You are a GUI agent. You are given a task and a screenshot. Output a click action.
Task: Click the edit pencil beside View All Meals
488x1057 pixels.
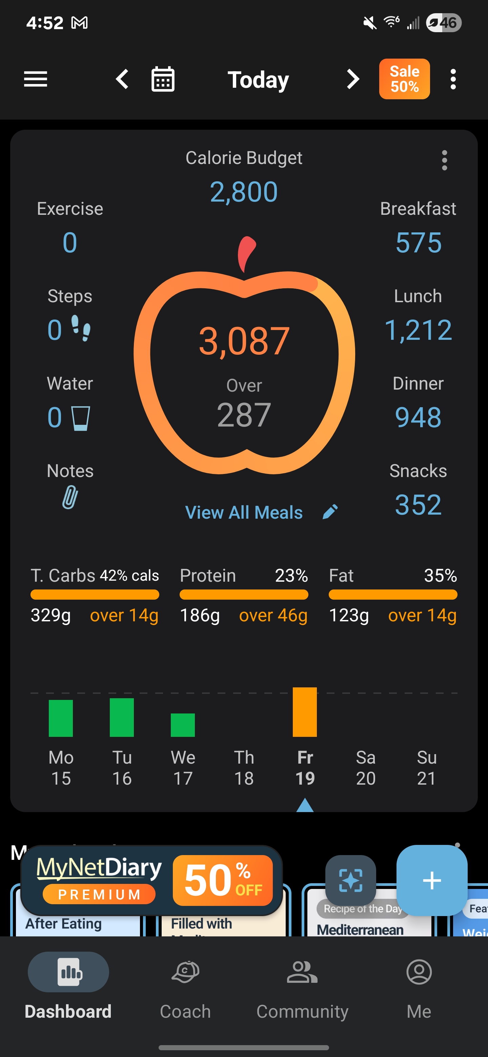click(x=330, y=512)
